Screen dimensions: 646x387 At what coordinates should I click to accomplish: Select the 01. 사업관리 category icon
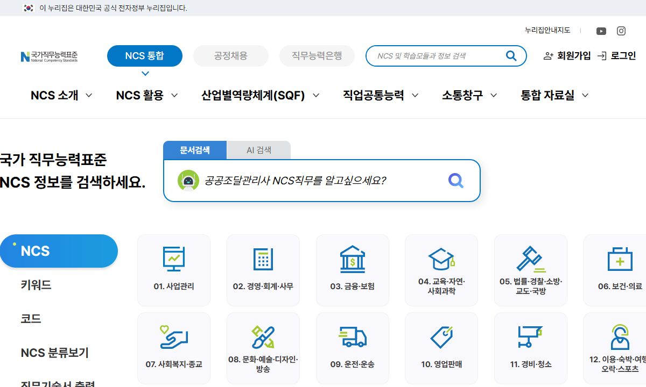[174, 259]
